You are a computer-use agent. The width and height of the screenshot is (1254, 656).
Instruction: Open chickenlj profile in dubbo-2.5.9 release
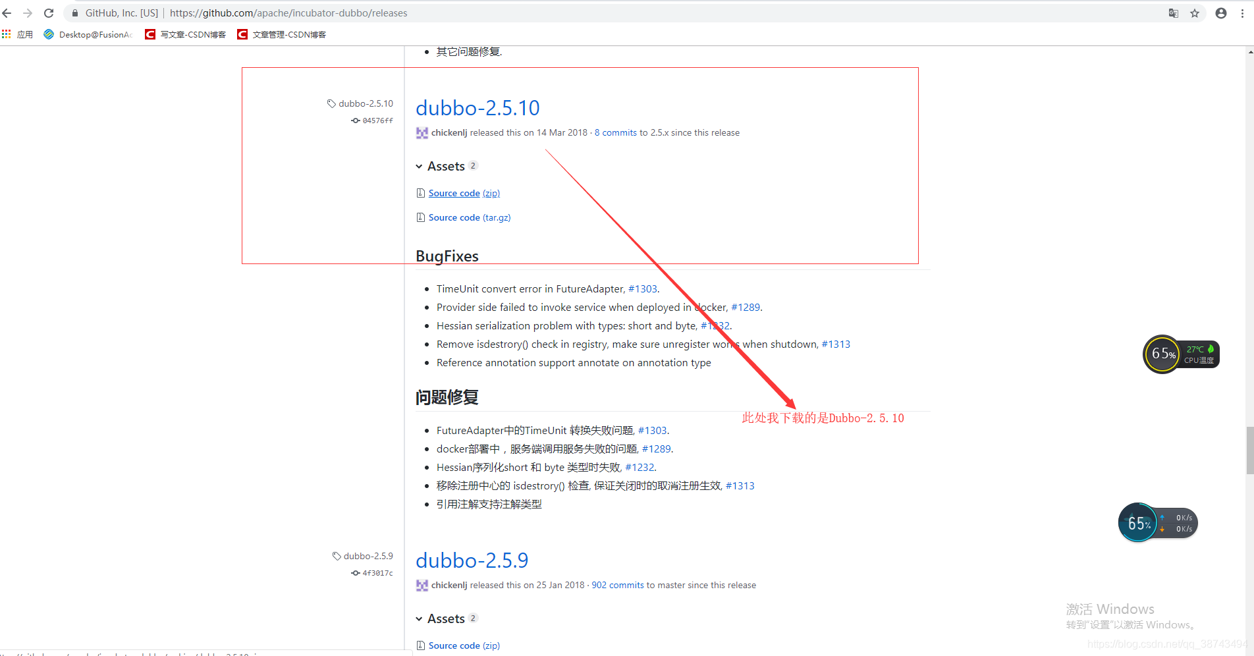click(449, 585)
